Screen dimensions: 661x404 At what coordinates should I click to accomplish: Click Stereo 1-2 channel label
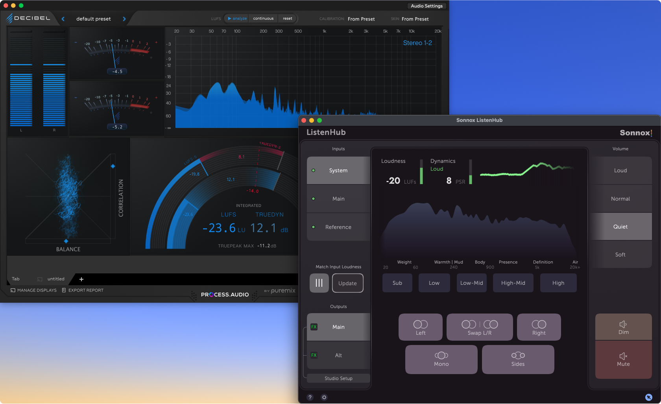pos(417,43)
